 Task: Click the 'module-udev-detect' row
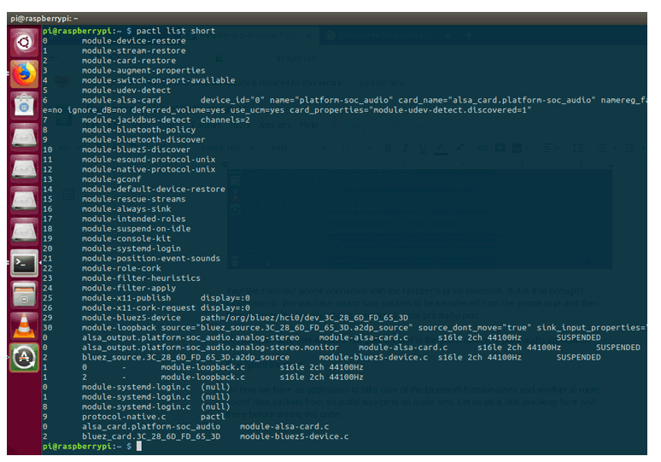(x=126, y=91)
